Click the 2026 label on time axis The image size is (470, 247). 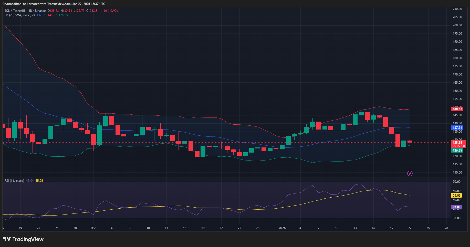click(x=282, y=228)
